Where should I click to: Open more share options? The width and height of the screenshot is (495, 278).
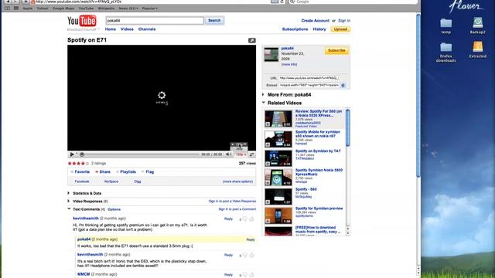click(237, 181)
